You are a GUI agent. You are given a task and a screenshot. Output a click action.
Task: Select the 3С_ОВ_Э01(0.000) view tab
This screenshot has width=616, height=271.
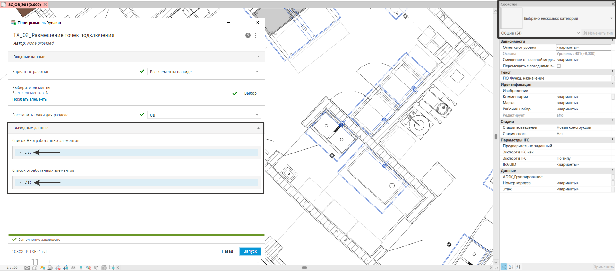(x=24, y=4)
